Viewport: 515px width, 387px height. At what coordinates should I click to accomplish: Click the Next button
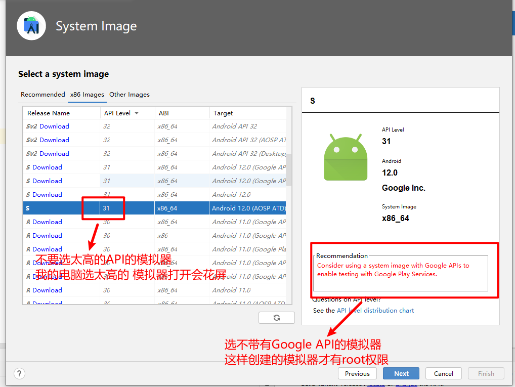click(401, 373)
